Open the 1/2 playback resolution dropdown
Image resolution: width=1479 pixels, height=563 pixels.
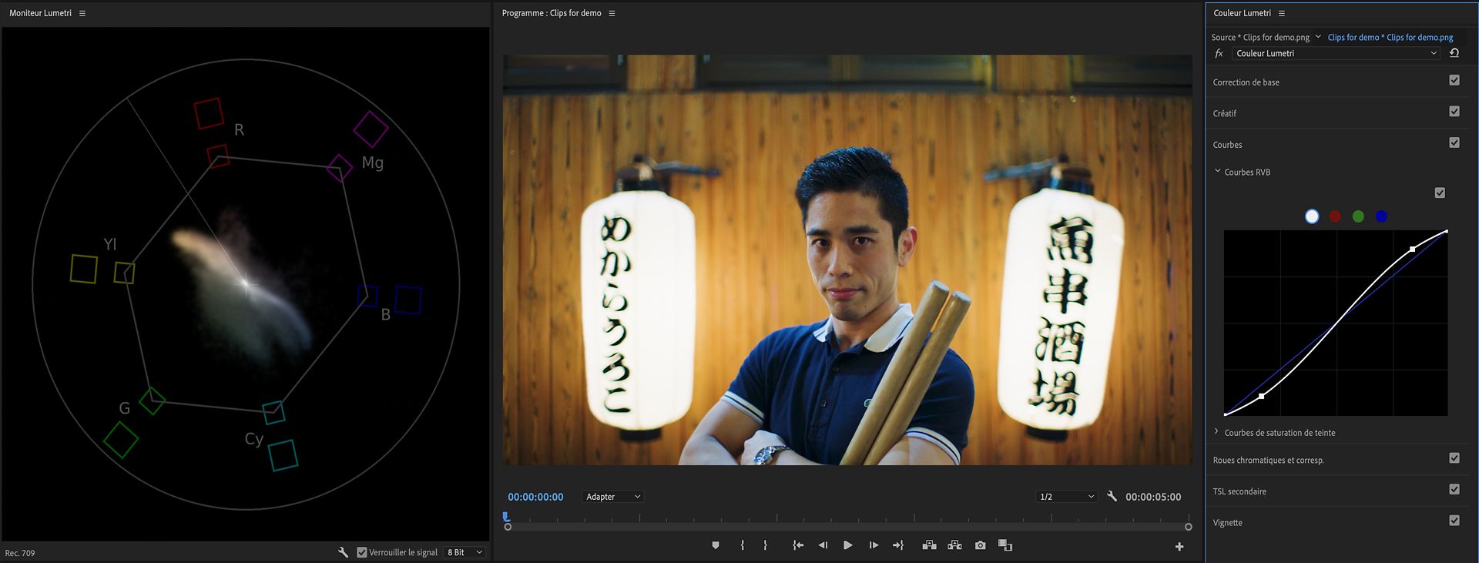[1066, 497]
